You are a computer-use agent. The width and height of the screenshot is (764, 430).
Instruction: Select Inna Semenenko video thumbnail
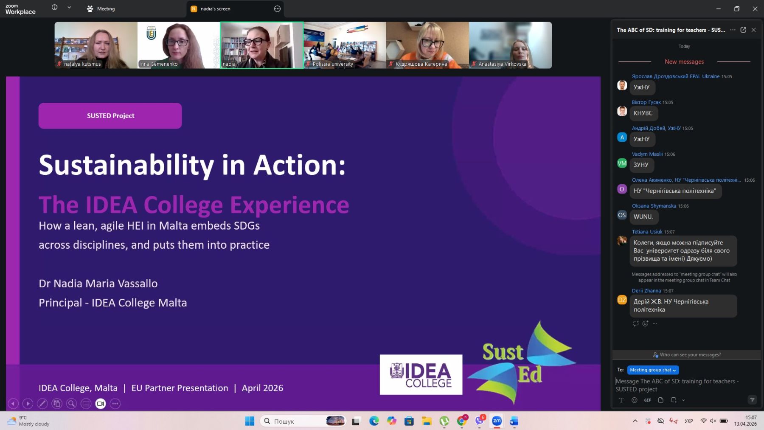[178, 45]
